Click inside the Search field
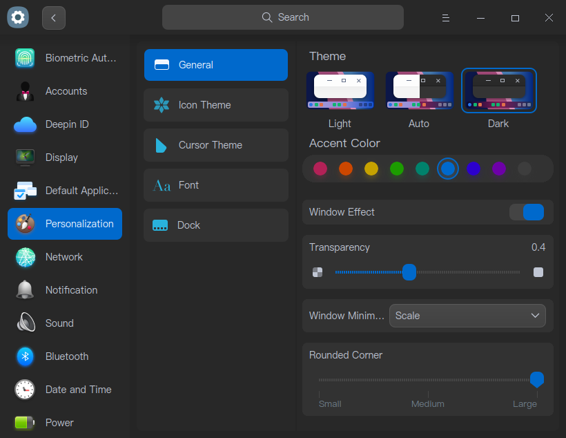The height and width of the screenshot is (438, 566). coord(283,17)
